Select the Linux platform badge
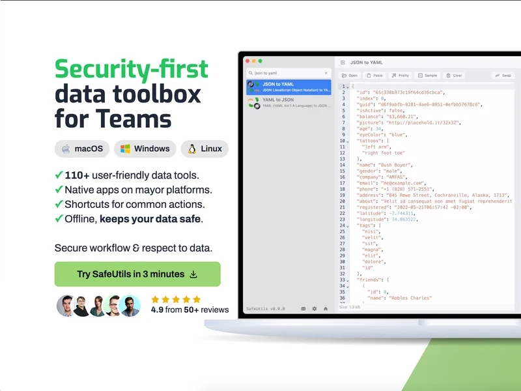 pyautogui.click(x=204, y=149)
